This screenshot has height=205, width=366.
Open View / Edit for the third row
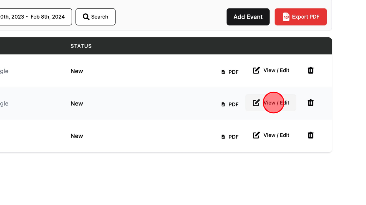point(271,135)
